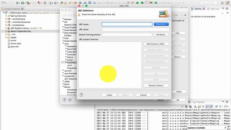Image resolution: width=231 pixels, height=130 pixels.
Task: Click the Quick Access search field
Action: coord(209,3)
